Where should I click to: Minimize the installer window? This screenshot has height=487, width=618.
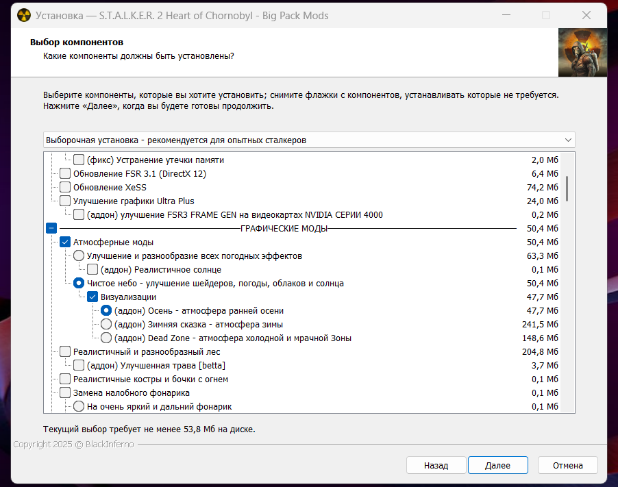point(506,15)
